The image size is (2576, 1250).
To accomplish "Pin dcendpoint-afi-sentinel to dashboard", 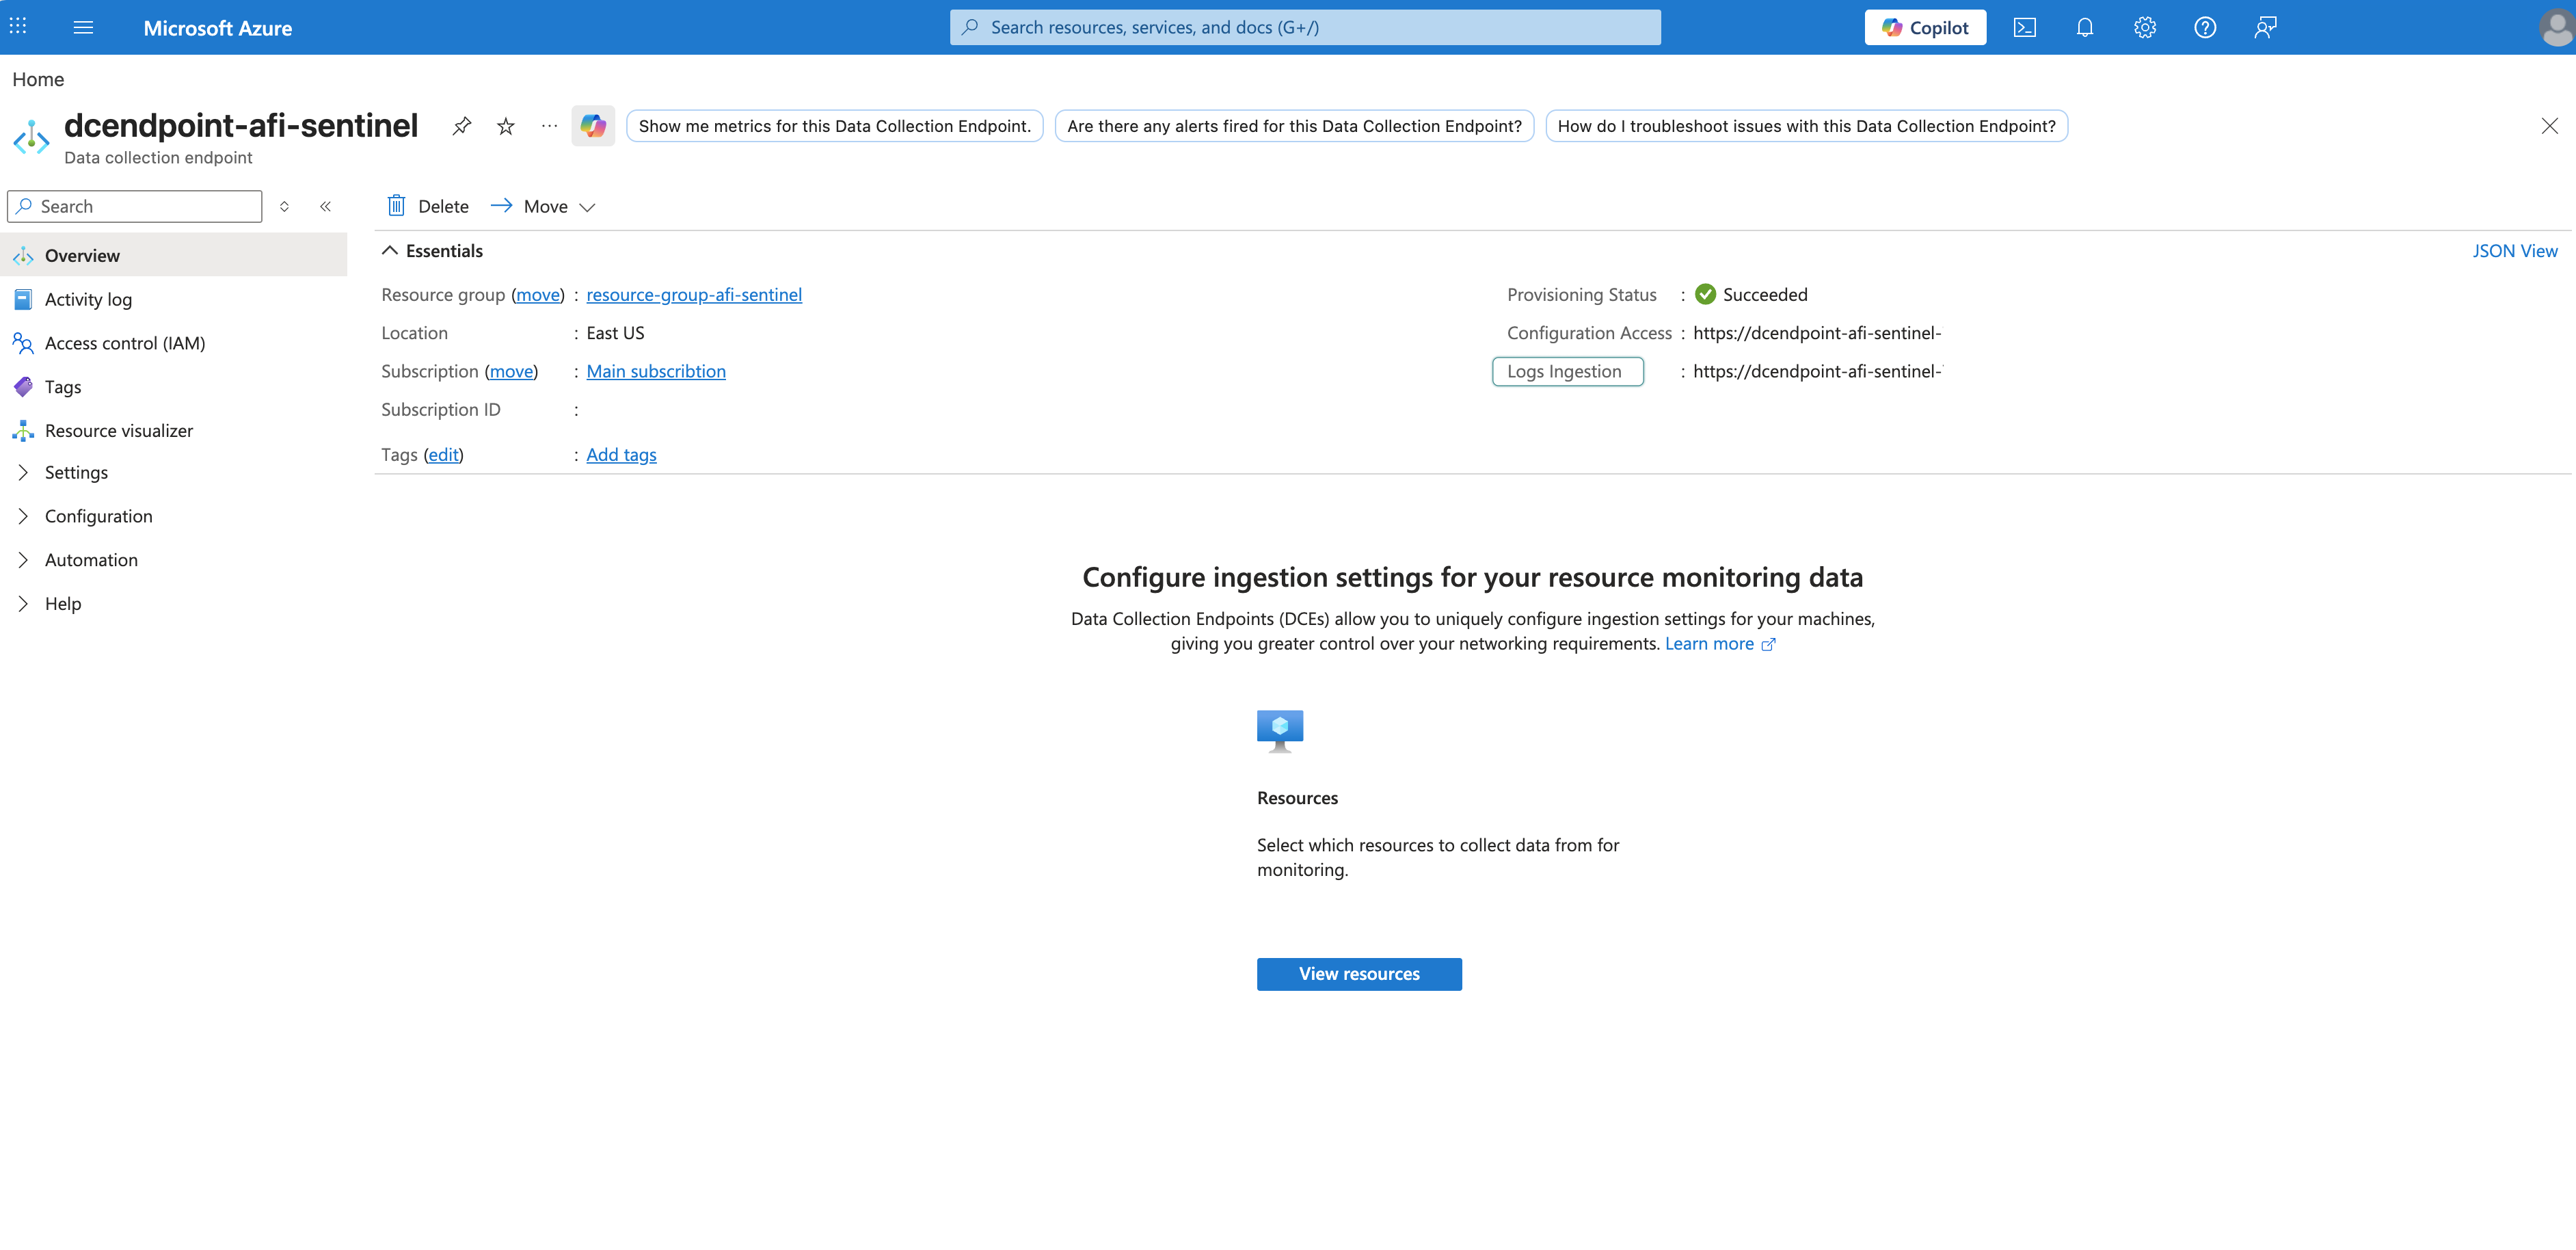I will [x=461, y=126].
